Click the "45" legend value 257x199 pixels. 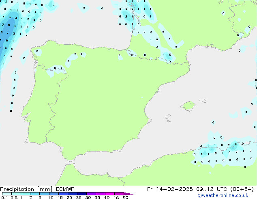coord(116,197)
